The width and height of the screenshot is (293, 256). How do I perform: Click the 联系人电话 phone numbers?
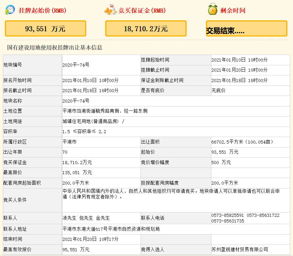pyautogui.click(x=245, y=218)
